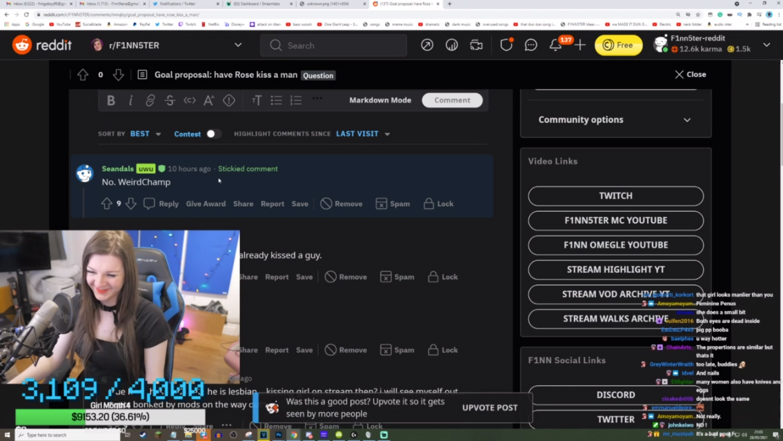Apply inline code formatting
The height and width of the screenshot is (441, 783).
[189, 100]
